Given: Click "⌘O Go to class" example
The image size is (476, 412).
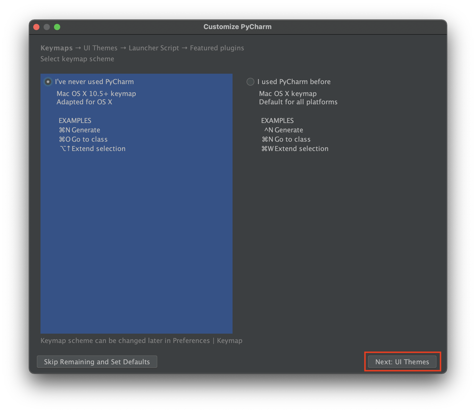Looking at the screenshot, I should point(83,139).
